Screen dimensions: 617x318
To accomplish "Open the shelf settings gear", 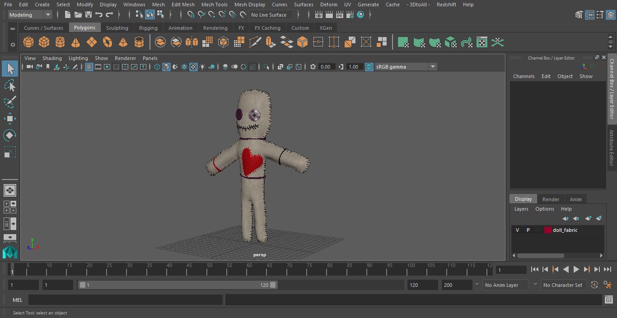I will tap(13, 45).
